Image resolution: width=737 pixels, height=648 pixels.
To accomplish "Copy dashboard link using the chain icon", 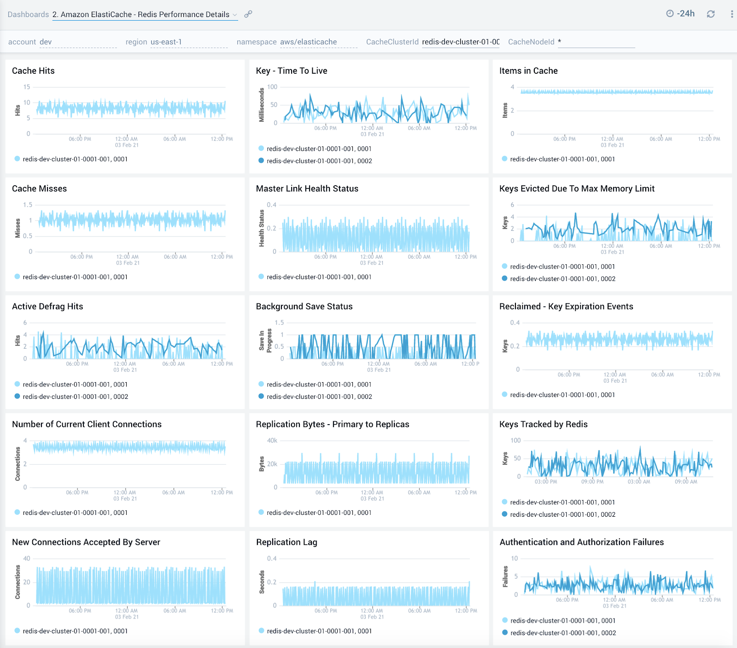I will 248,14.
